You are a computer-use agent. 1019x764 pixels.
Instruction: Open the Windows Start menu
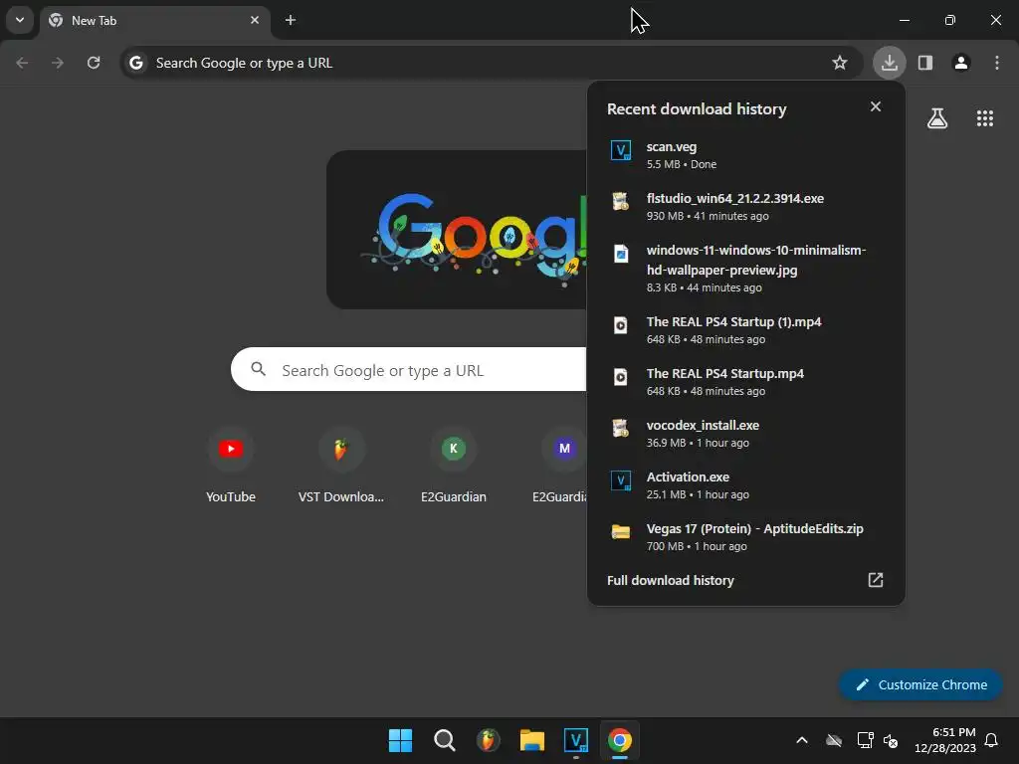coord(400,740)
